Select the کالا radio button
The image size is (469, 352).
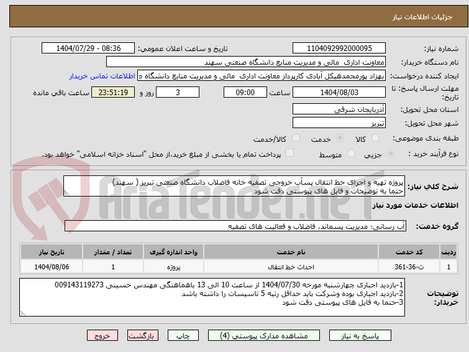[x=375, y=138]
